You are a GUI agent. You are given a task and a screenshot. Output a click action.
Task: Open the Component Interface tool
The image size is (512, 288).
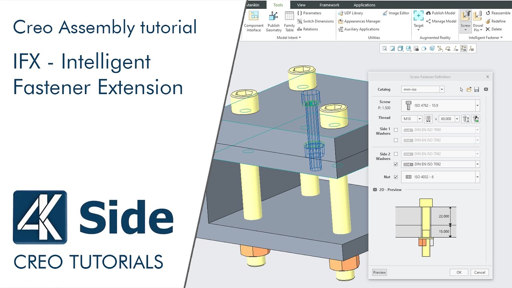254,22
